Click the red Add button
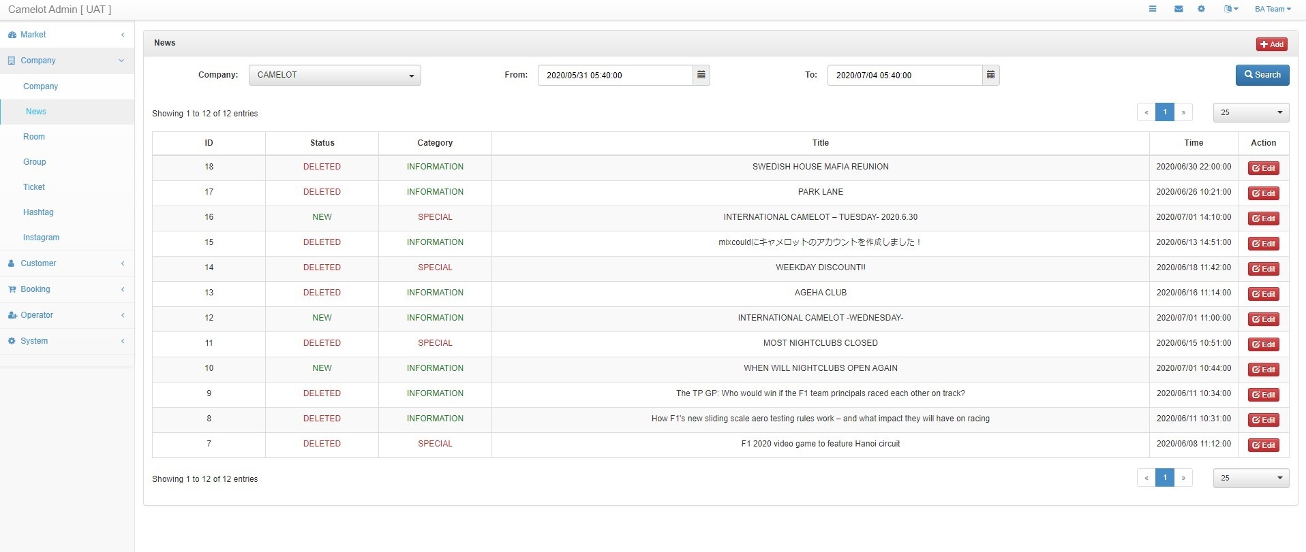The width and height of the screenshot is (1306, 552). click(1271, 44)
